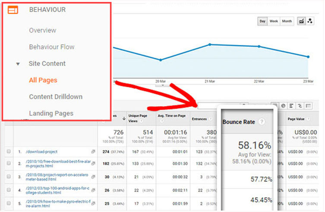Click the 00:02:11 time on page cell
The height and width of the screenshot is (212, 325).
(180, 190)
